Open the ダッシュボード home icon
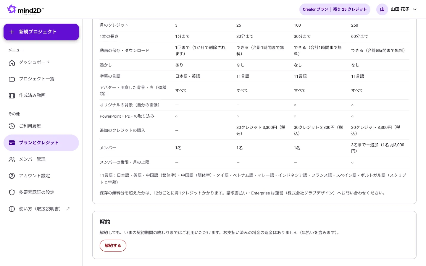 click(x=12, y=62)
